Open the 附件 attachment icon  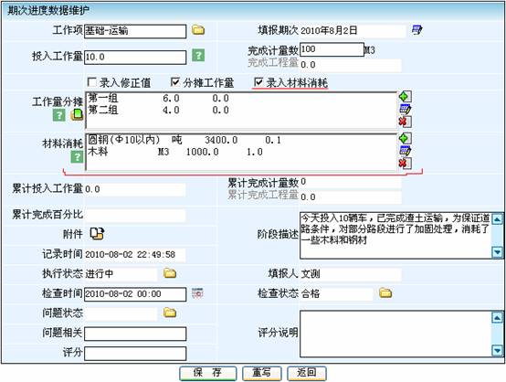click(97, 233)
